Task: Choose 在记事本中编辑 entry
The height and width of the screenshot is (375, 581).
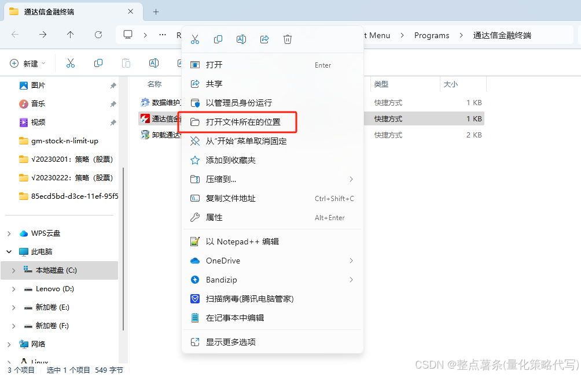Action: click(x=273, y=318)
